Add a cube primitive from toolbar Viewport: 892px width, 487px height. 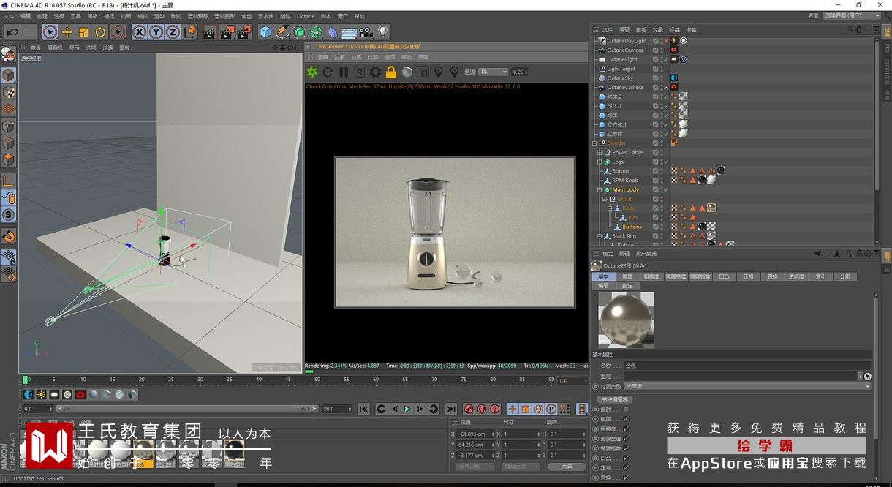pyautogui.click(x=265, y=32)
